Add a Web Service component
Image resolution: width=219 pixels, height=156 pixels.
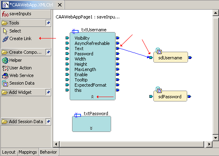point(18,75)
